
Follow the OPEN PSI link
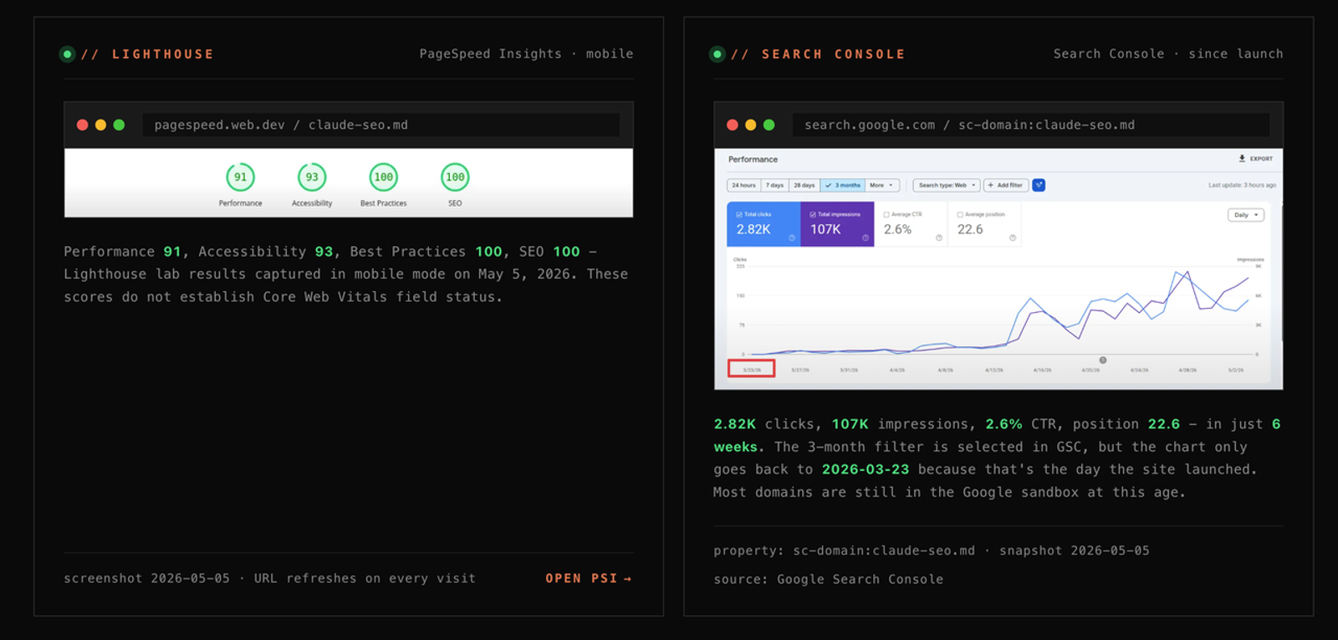pyautogui.click(x=589, y=578)
